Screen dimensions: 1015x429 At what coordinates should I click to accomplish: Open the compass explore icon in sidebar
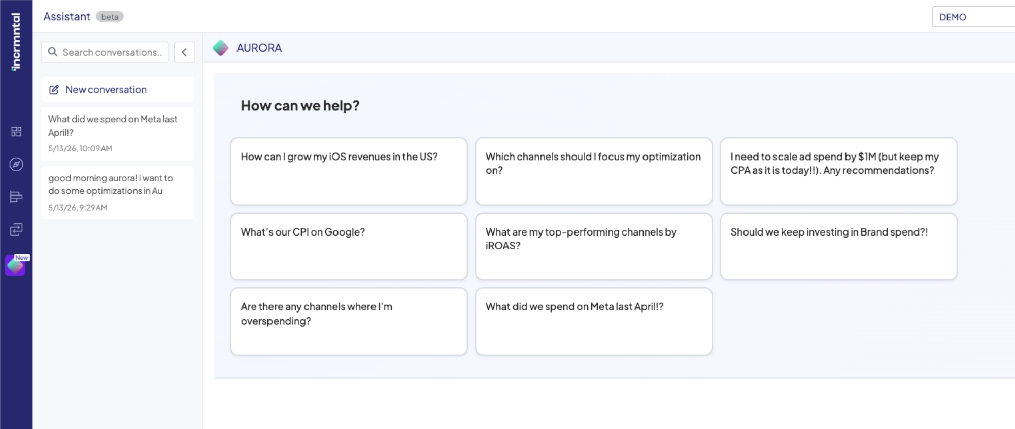click(16, 164)
